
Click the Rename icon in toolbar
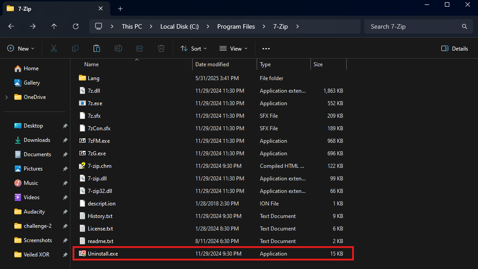click(118, 48)
